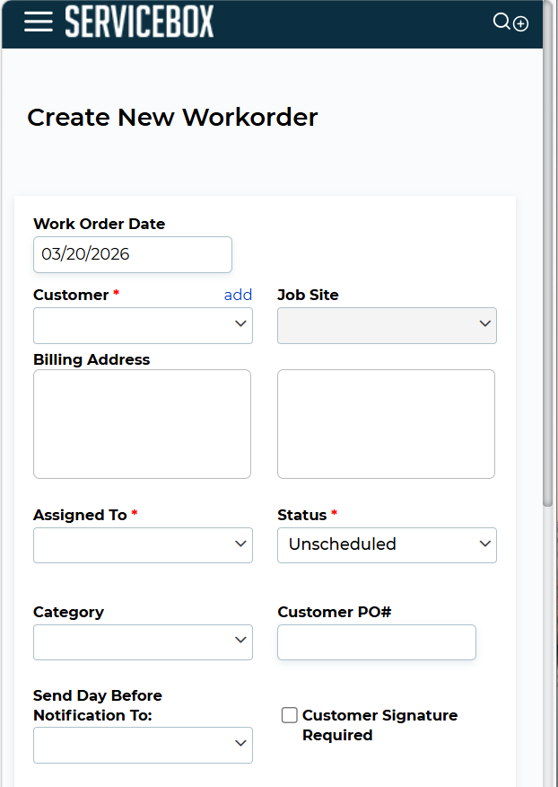The width and height of the screenshot is (558, 787).
Task: Open the Assigned To dropdown
Action: [143, 544]
